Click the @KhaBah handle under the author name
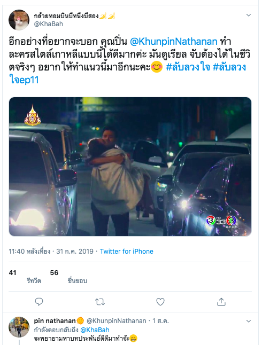Viewport: 262px width, 345px height. click(x=48, y=23)
